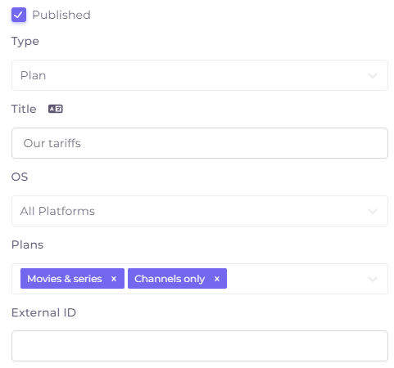Click the chevron arrow in Type field
Viewport: 394px width, 368px height.
(x=373, y=75)
